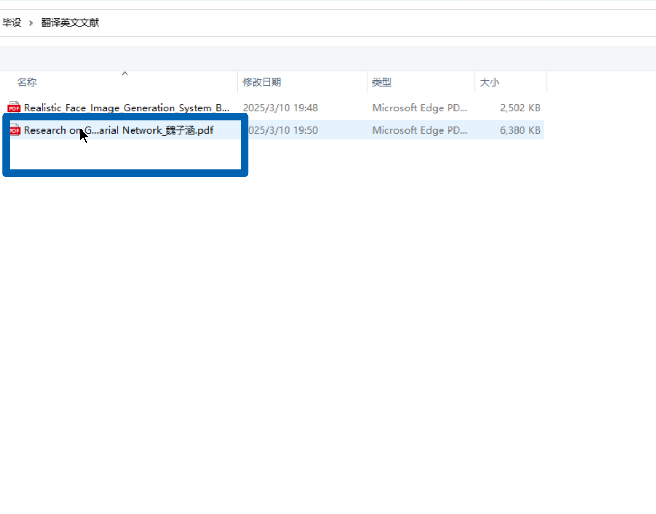Click the Realistic_Face_Image_Generation_System_B... file name
Image resolution: width=656 pixels, height=514 pixels.
[127, 108]
